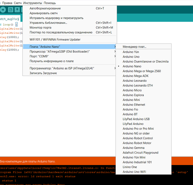The width and height of the screenshot is (193, 185).
Task: Expand the Процессор ATmega328P submenu
Action: click(x=70, y=52)
